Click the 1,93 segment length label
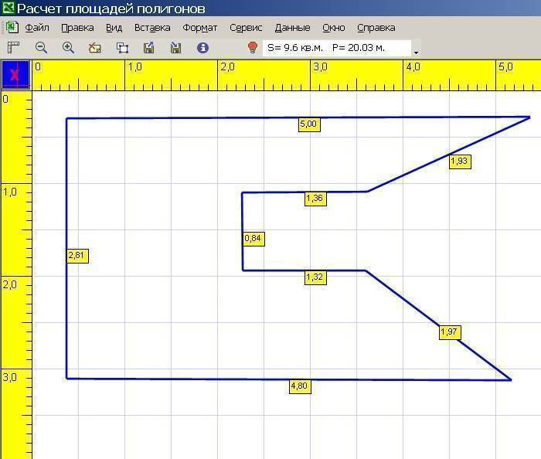Screen dimensions: 541x459 pyautogui.click(x=460, y=161)
